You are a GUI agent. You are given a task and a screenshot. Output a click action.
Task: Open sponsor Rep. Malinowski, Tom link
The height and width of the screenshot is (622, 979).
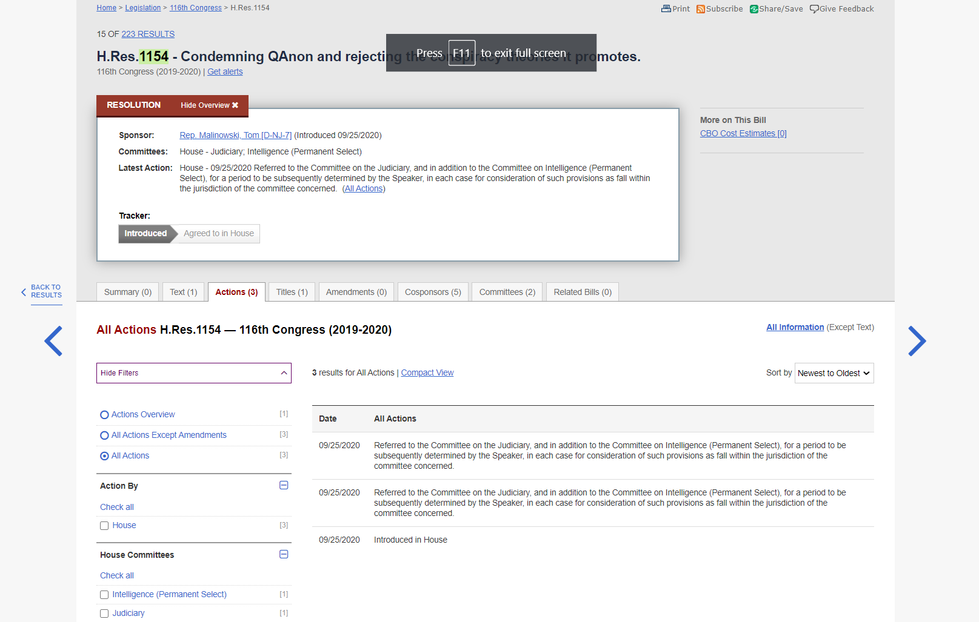[236, 135]
